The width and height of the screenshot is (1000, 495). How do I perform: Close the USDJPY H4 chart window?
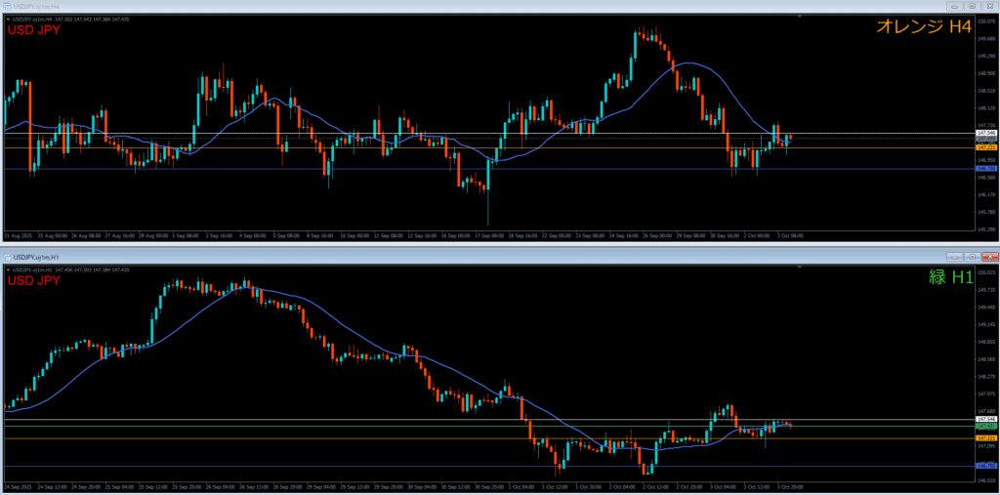coord(989,6)
